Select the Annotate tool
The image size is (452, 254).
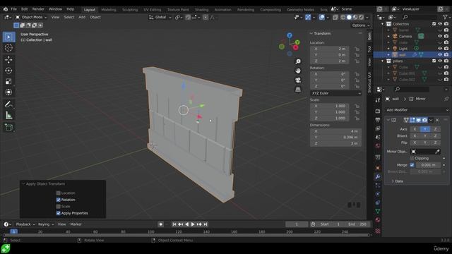click(8, 104)
